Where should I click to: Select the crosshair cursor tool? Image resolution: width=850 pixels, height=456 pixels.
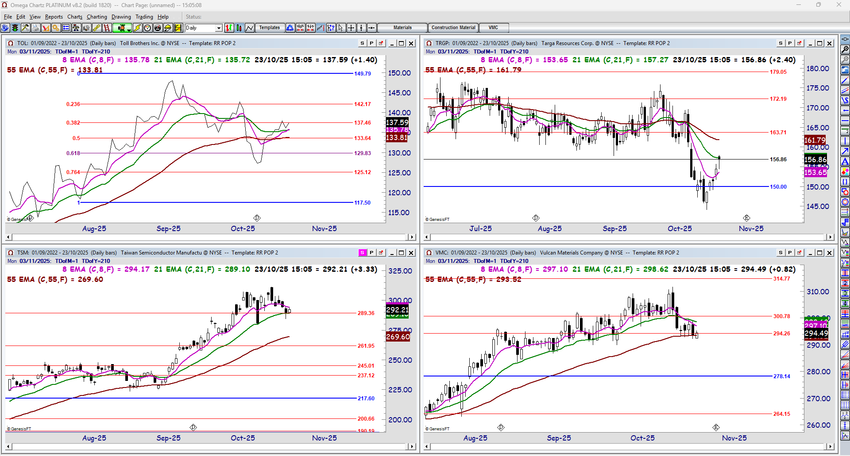351,28
